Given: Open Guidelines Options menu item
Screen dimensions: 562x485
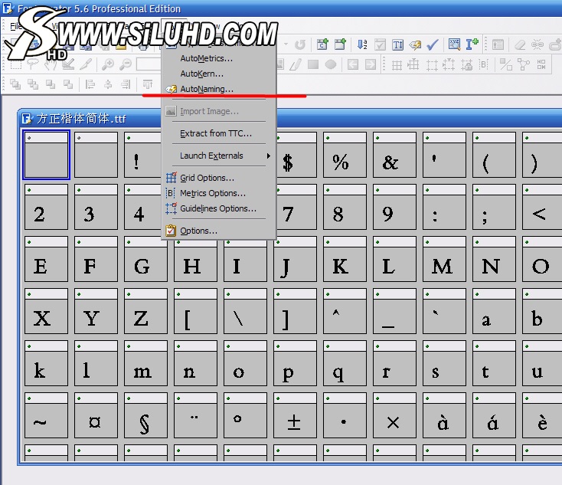Looking at the screenshot, I should click(217, 208).
